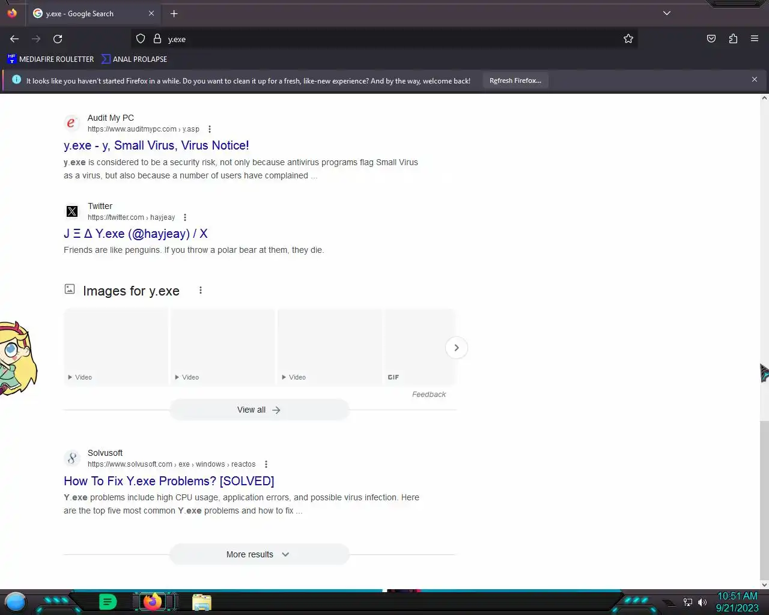Expand More results
The image size is (769, 615).
pos(259,554)
